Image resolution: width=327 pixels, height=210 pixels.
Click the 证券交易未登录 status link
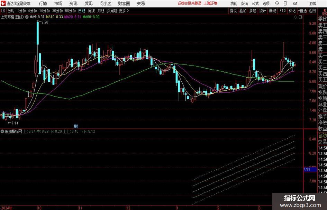(x=190, y=3)
